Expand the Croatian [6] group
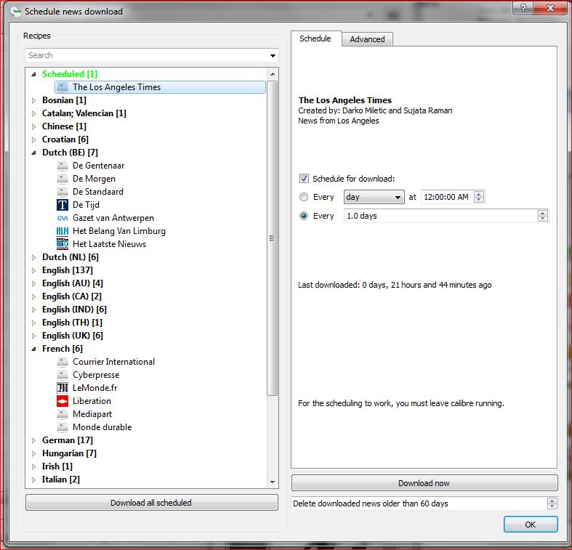The height and width of the screenshot is (550, 572). coord(34,139)
